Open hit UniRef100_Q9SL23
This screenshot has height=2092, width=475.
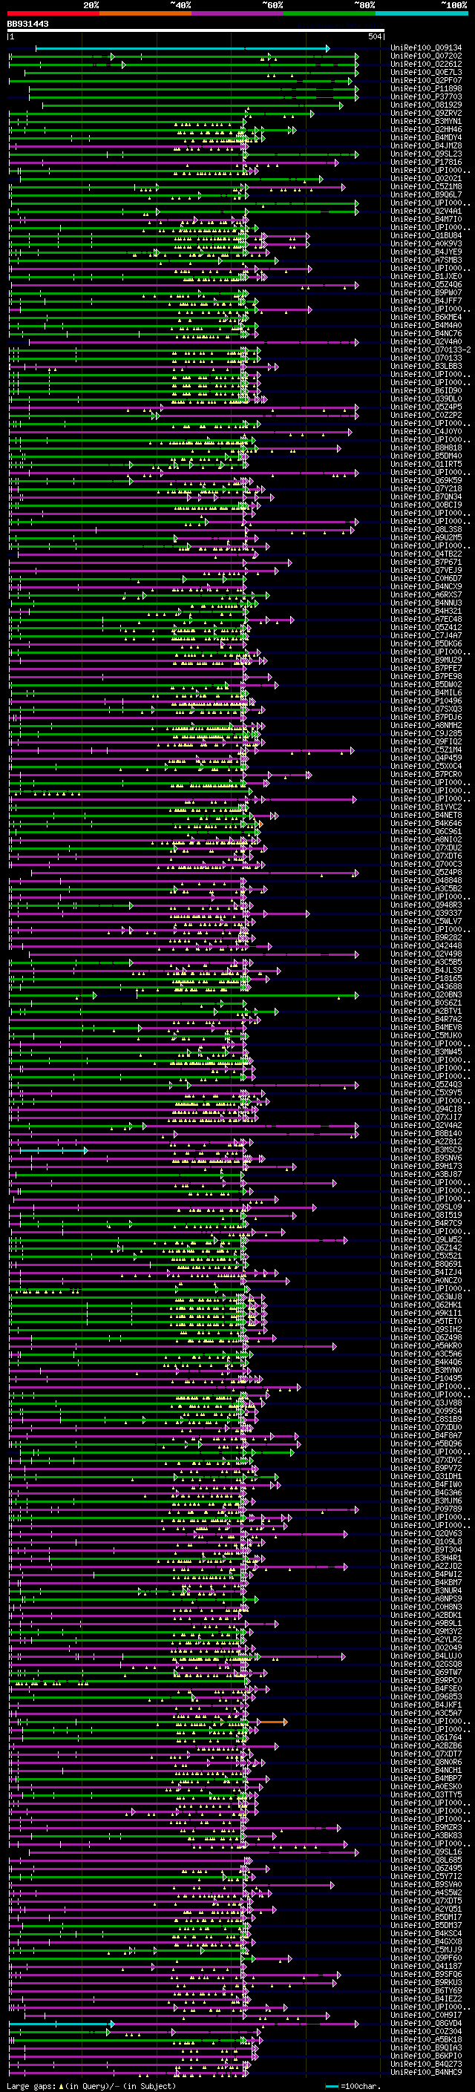[425, 154]
